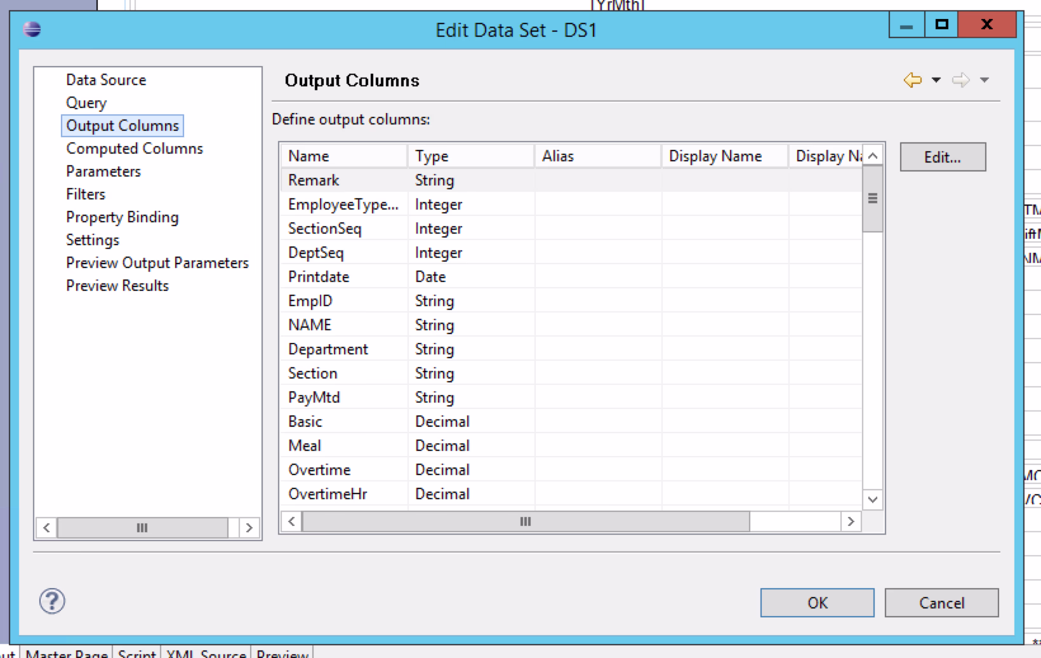The height and width of the screenshot is (658, 1041).
Task: Click the table's horizontal scrollbar thumb
Action: (526, 521)
